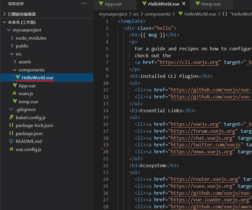The height and width of the screenshot is (210, 252).
Task: Click the Vue icon on temp.vue tab
Action: pyautogui.click(x=198, y=3)
